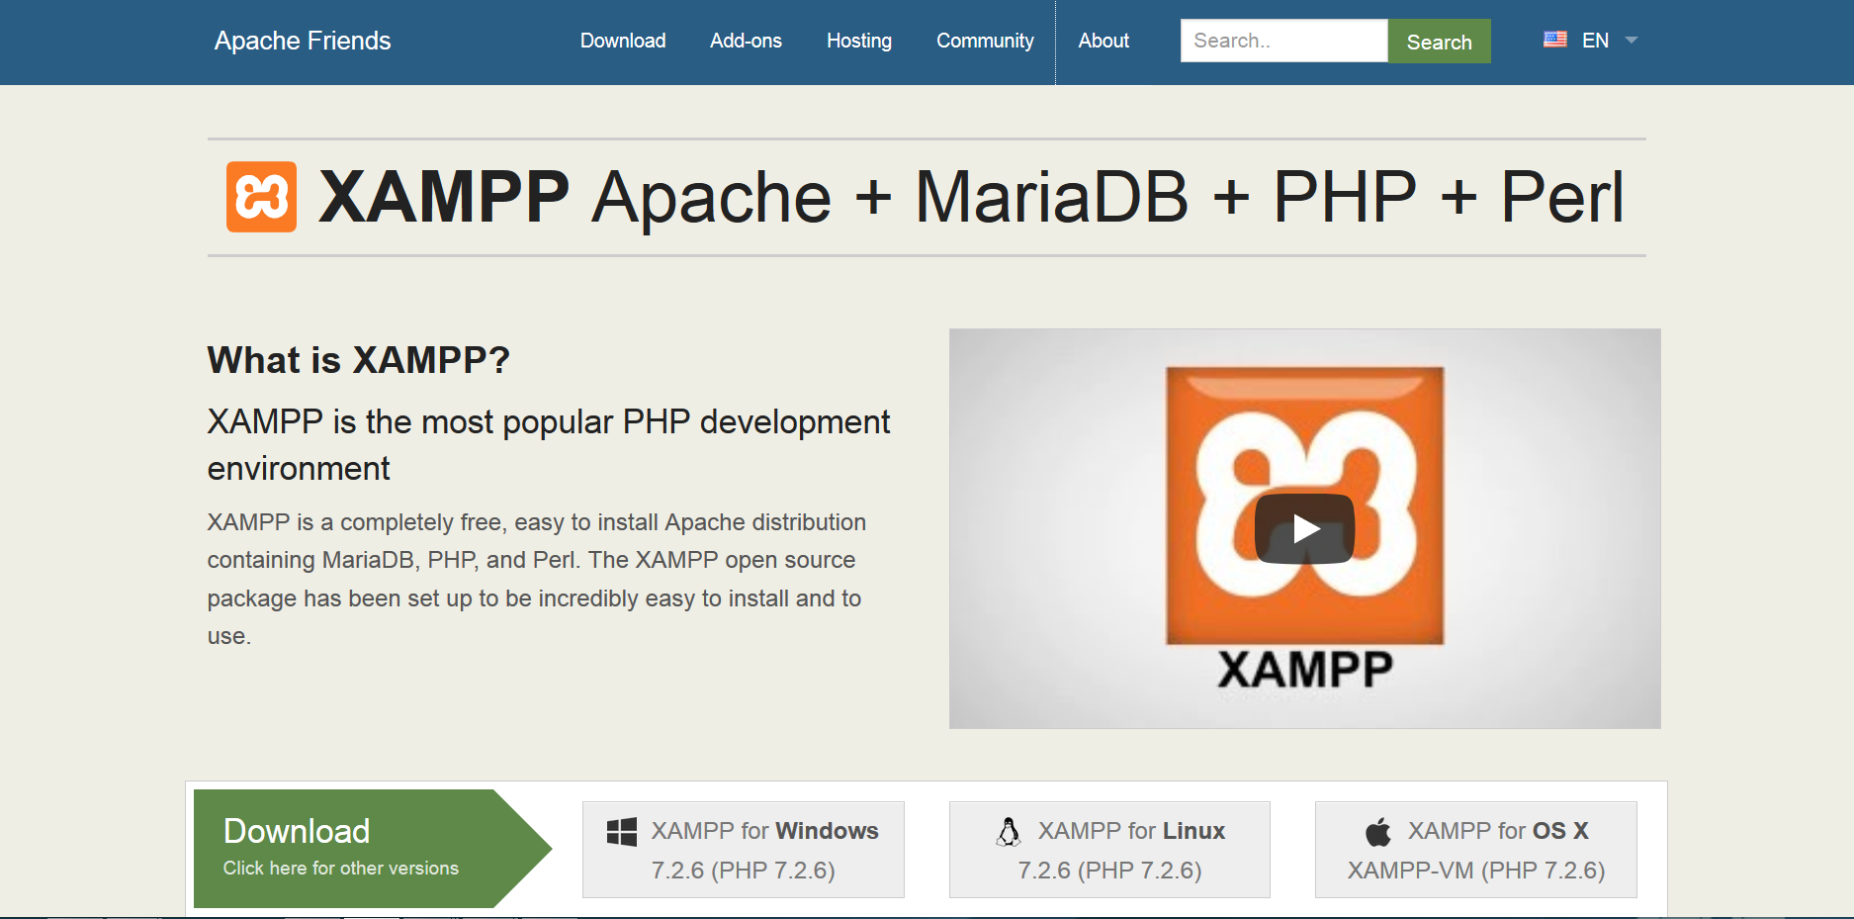
Task: Download XAMPP-VM for OS X
Action: tap(1473, 850)
